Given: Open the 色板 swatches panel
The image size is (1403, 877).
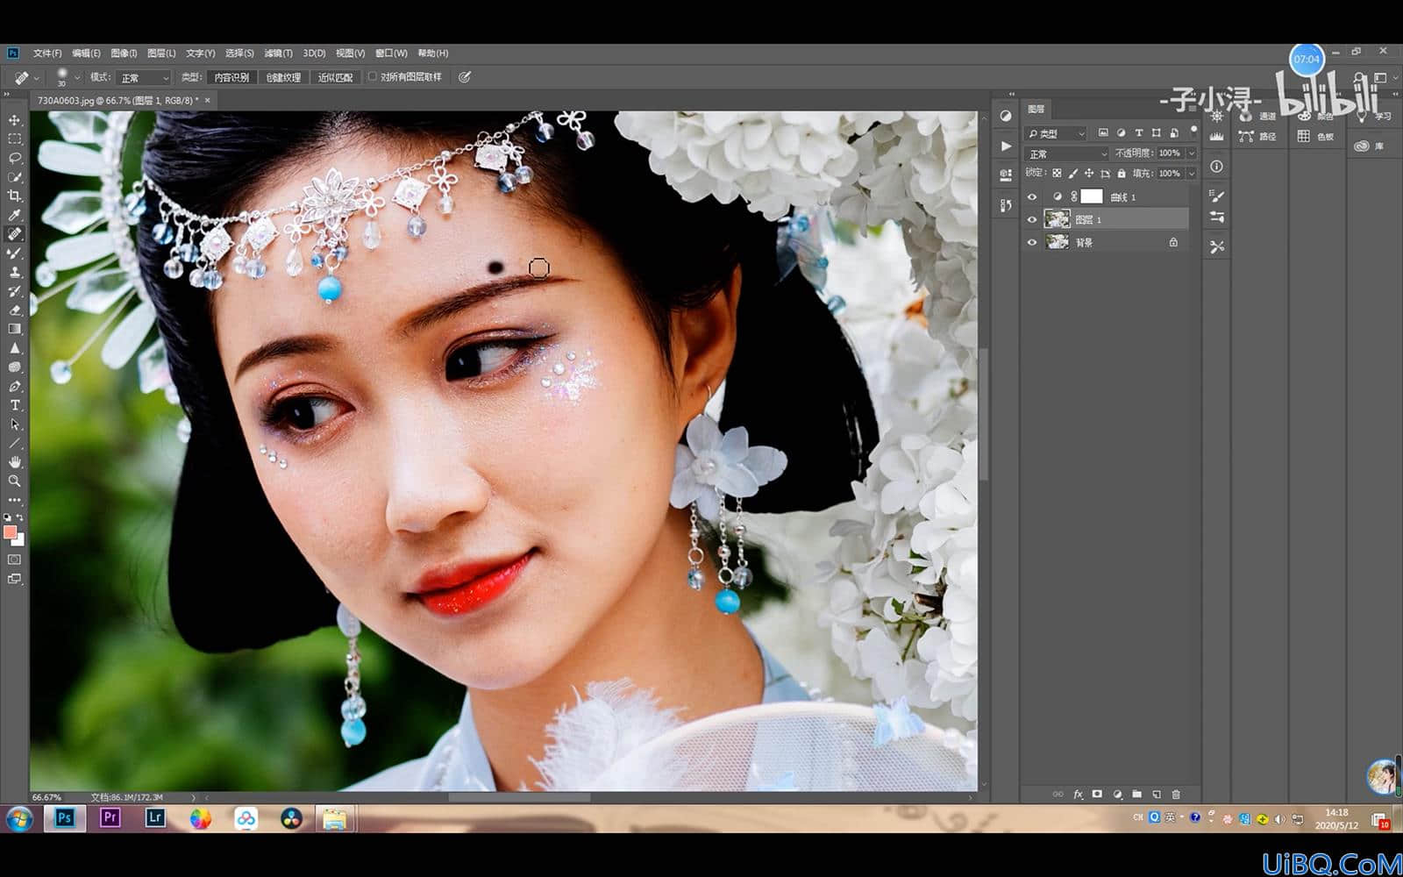Looking at the screenshot, I should [1315, 137].
